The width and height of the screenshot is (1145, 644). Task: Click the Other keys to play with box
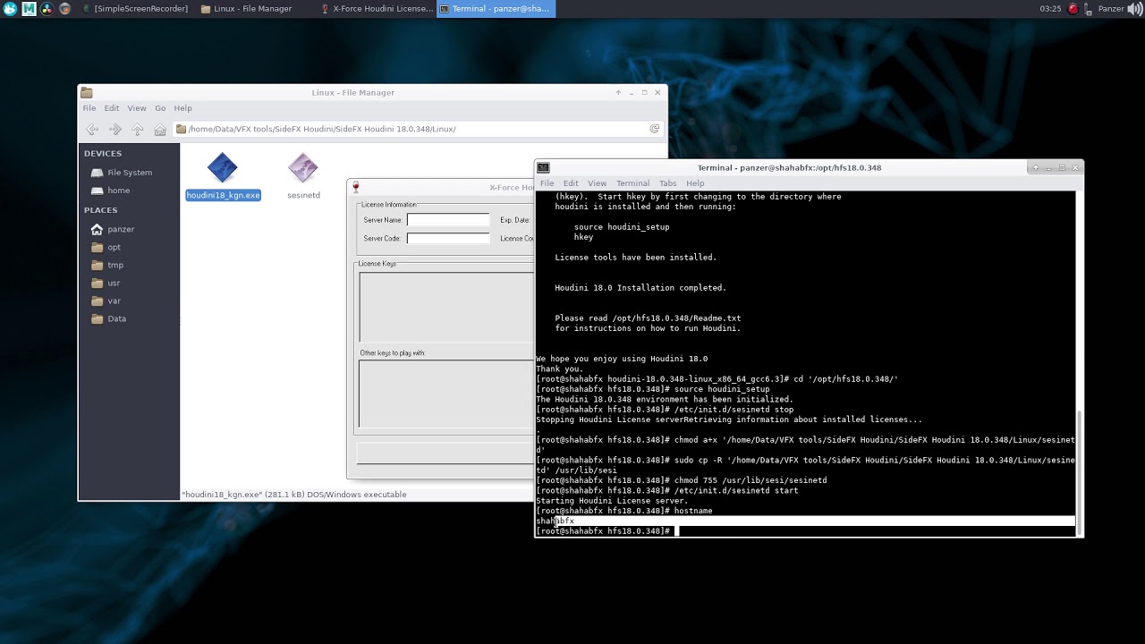446,394
